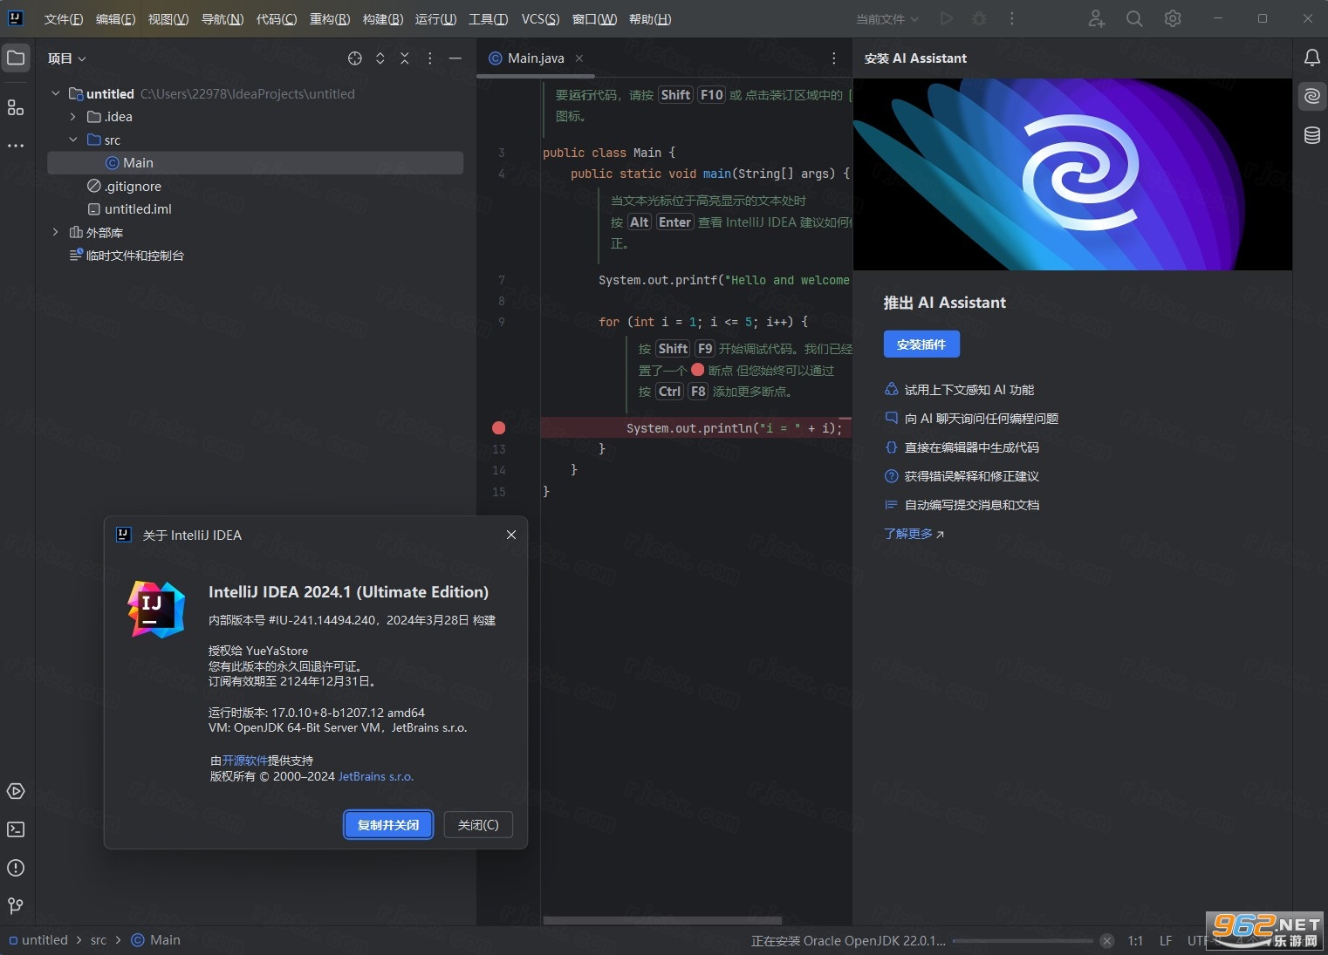Hide the project panel minimize icon
This screenshot has width=1328, height=955.
(x=455, y=58)
